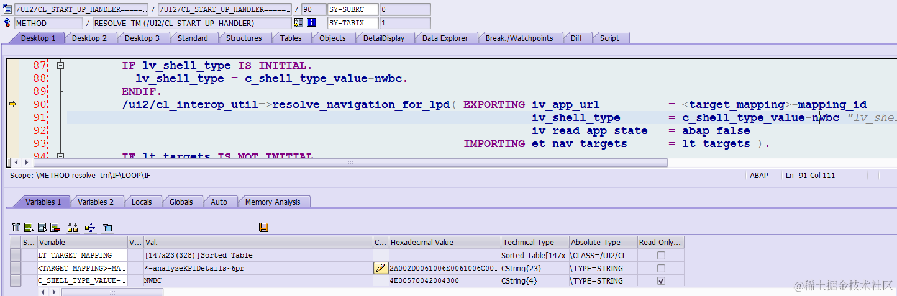Viewport: 897px width, 296px height.
Task: Click the NWBC value cell
Action: click(x=258, y=280)
